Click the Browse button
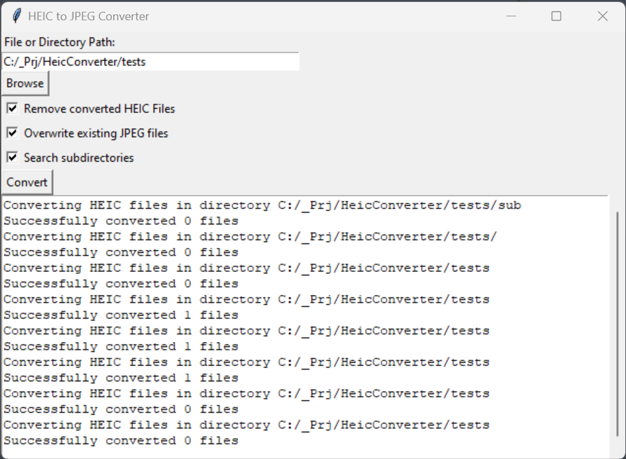The height and width of the screenshot is (459, 626). tap(25, 84)
